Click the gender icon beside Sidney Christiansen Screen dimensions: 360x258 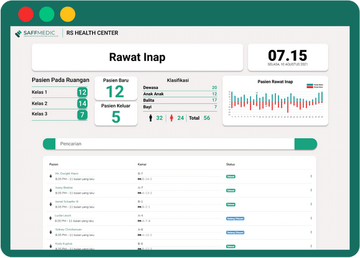[51, 232]
